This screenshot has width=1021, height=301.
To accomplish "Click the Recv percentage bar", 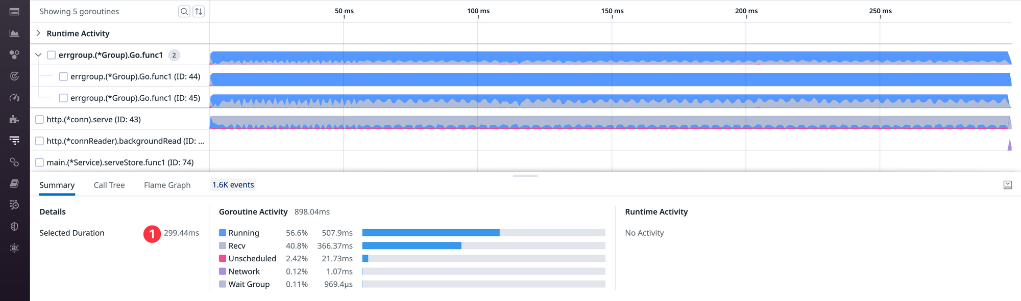I will coord(483,245).
